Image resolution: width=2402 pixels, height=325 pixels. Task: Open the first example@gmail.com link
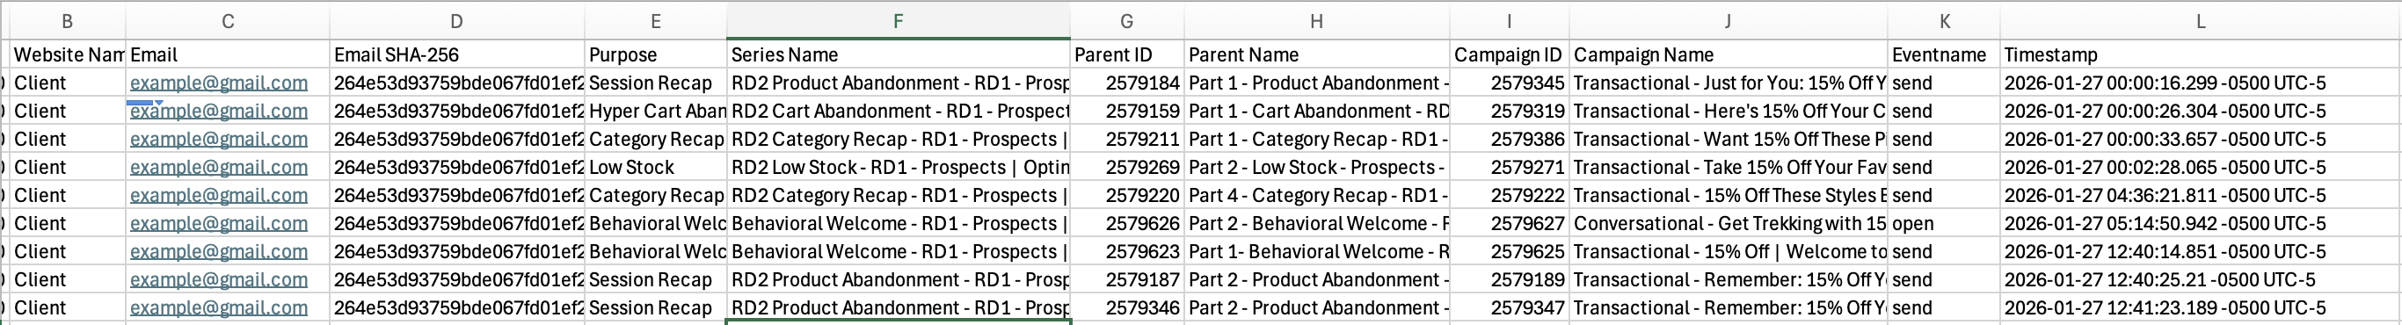click(x=219, y=83)
